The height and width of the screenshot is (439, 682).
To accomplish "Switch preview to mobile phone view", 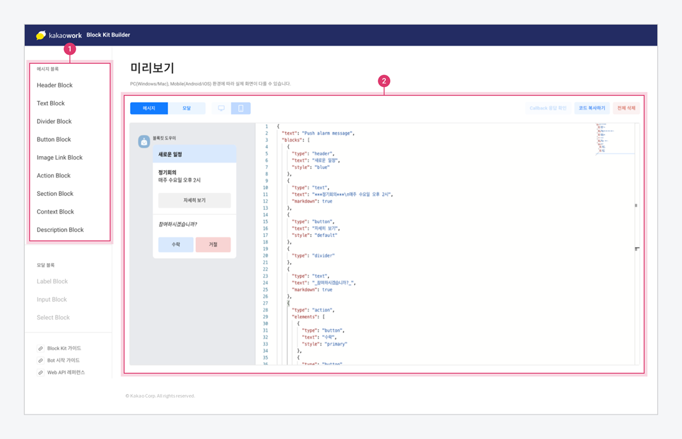I will (x=241, y=108).
